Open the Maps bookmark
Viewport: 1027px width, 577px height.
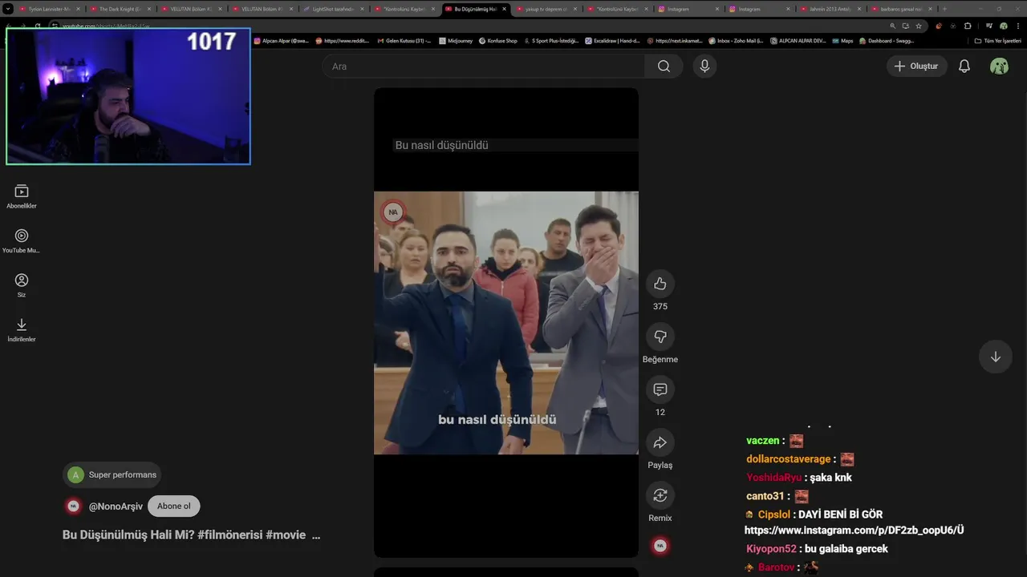842,41
